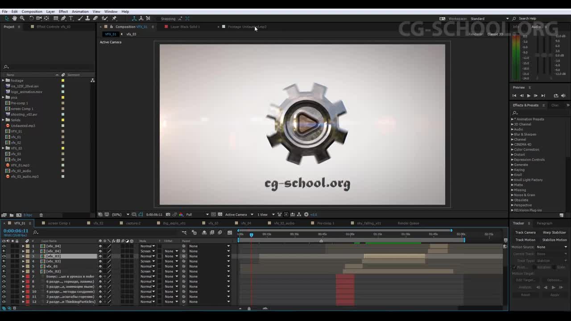Viewport: 571px width, 321px height.
Task: Open the Effect menu
Action: click(63, 12)
